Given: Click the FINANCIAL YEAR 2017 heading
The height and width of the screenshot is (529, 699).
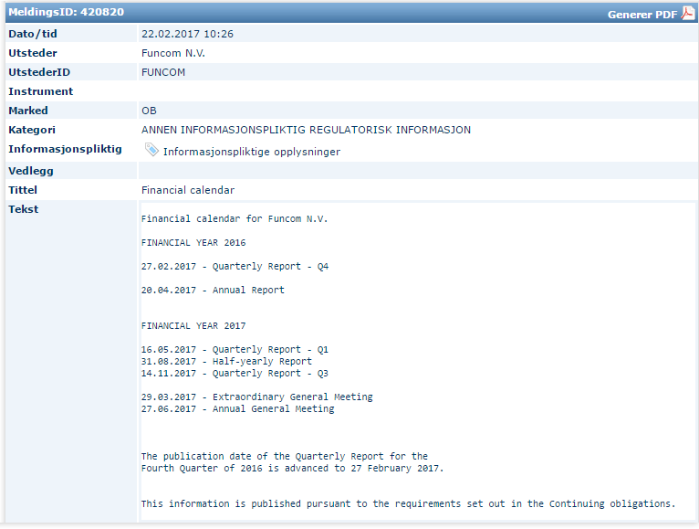Looking at the screenshot, I should coord(193,326).
